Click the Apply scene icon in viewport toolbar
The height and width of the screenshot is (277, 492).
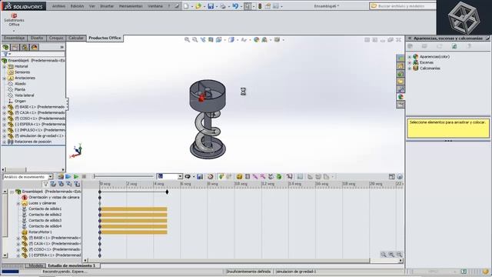(x=264, y=40)
